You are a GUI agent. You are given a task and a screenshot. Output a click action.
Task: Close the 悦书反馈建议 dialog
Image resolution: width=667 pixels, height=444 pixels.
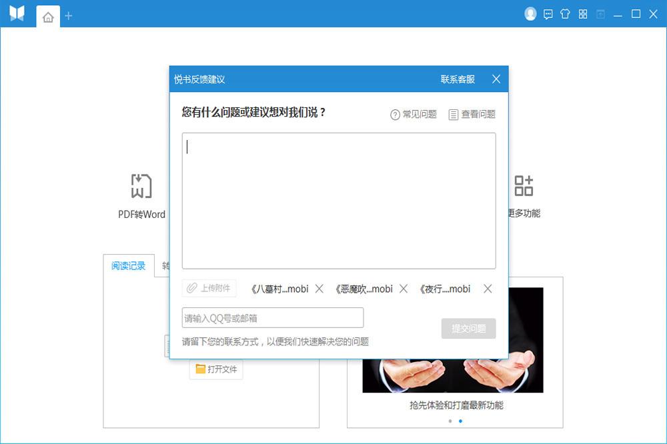point(496,79)
